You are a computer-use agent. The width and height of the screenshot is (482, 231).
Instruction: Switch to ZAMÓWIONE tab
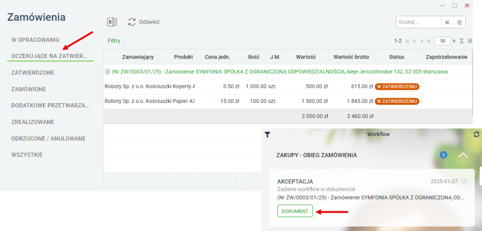pyautogui.click(x=29, y=89)
